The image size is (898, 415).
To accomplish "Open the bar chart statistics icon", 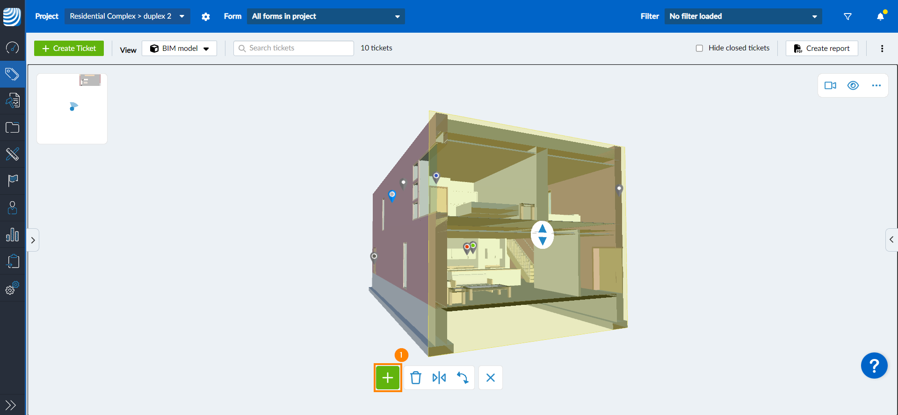I will 13,234.
